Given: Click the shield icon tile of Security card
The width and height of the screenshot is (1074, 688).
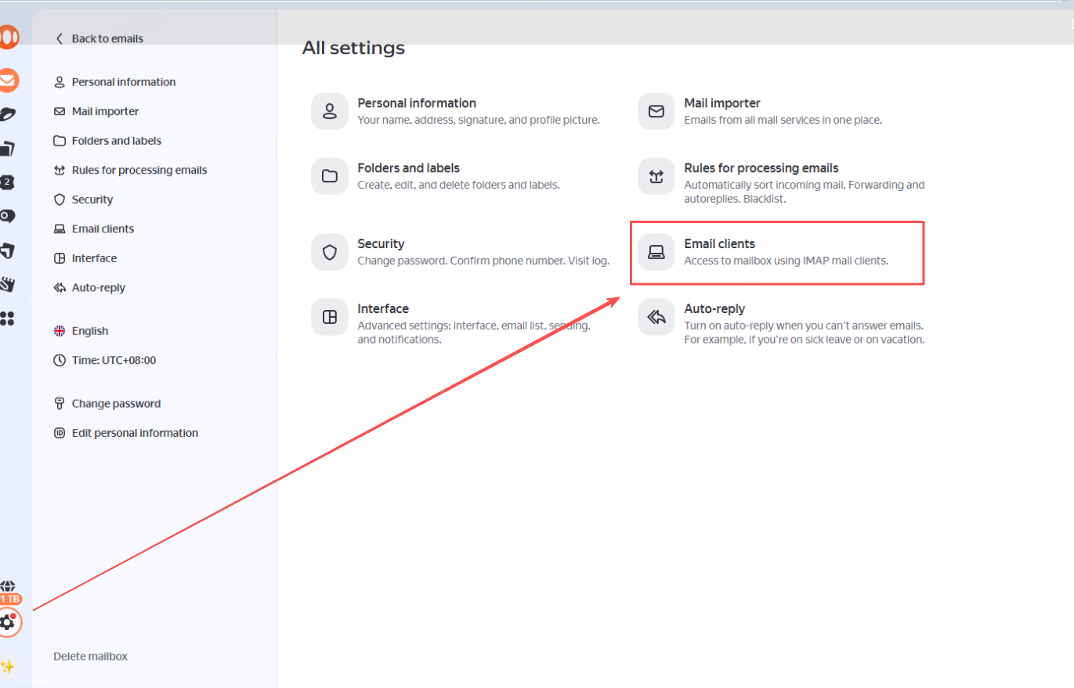Looking at the screenshot, I should tap(330, 252).
